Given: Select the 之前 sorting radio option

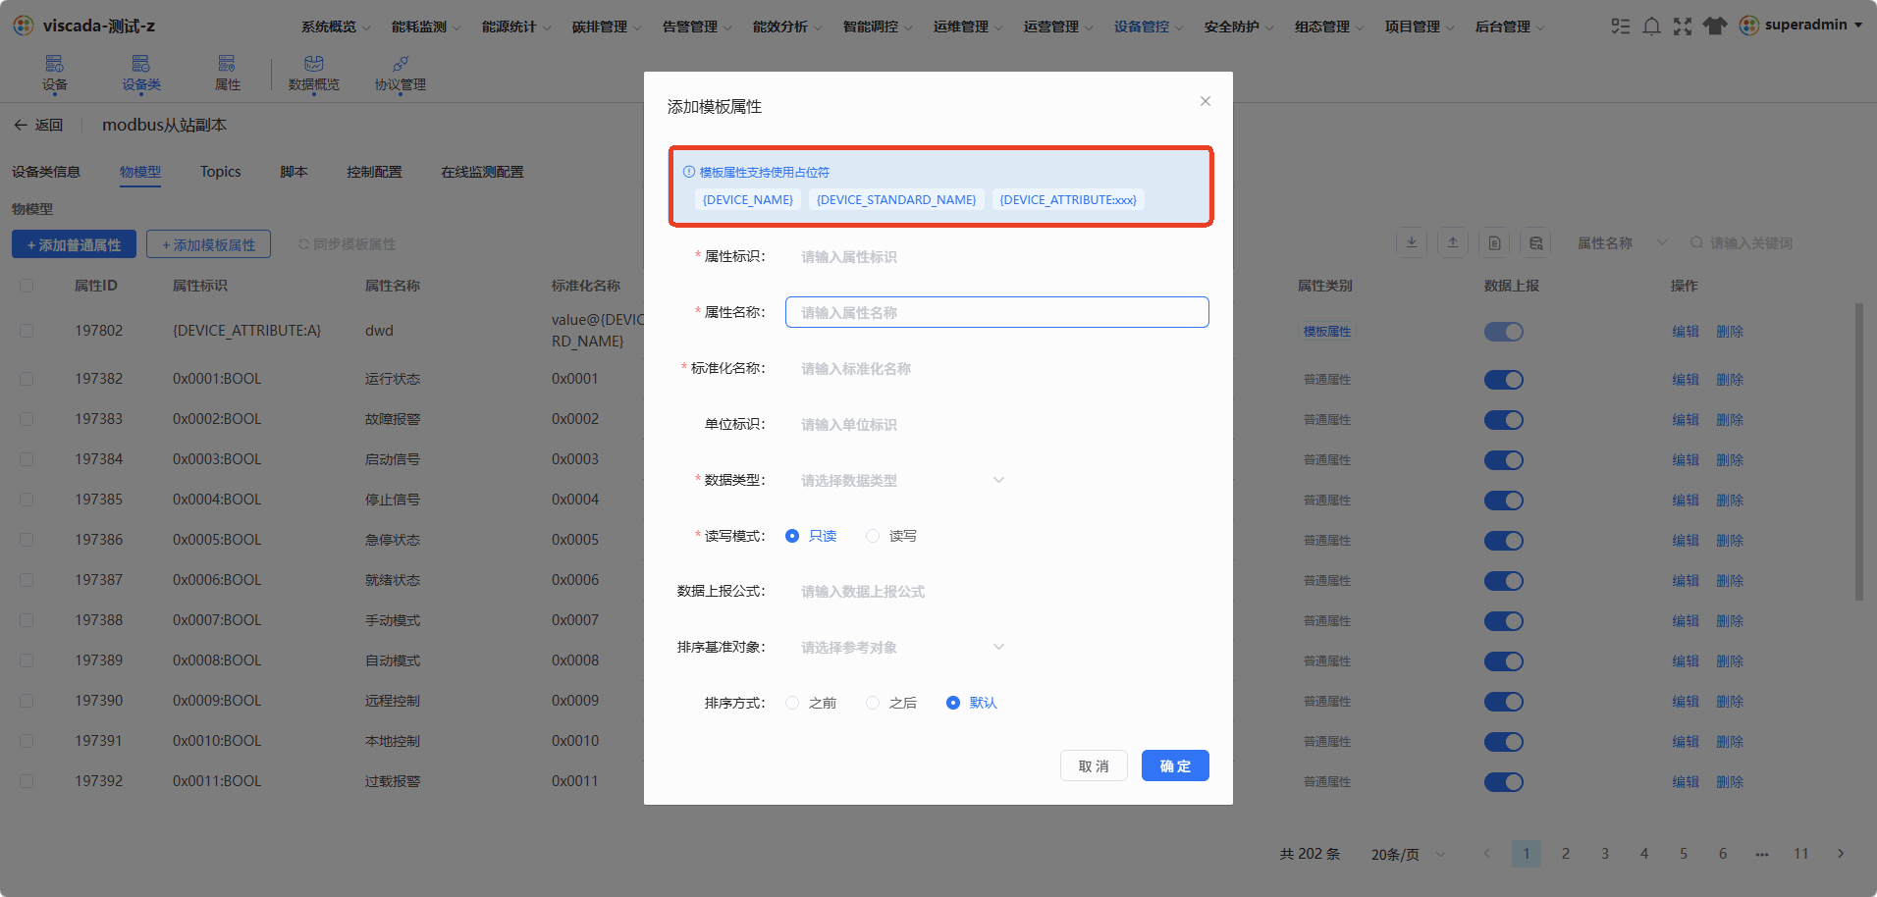Looking at the screenshot, I should (811, 703).
